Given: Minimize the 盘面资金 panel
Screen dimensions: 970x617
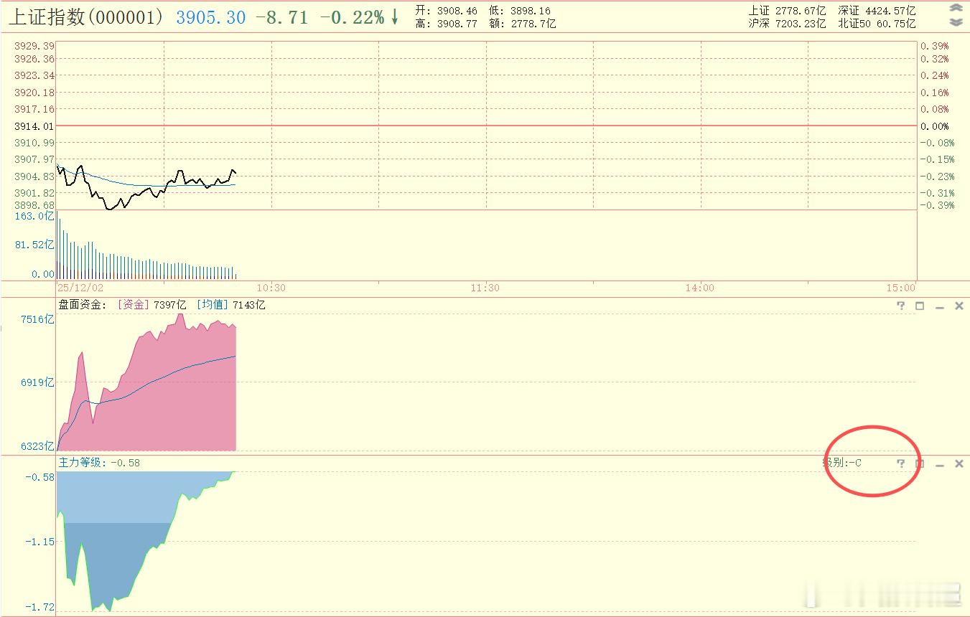Looking at the screenshot, I should coord(939,306).
